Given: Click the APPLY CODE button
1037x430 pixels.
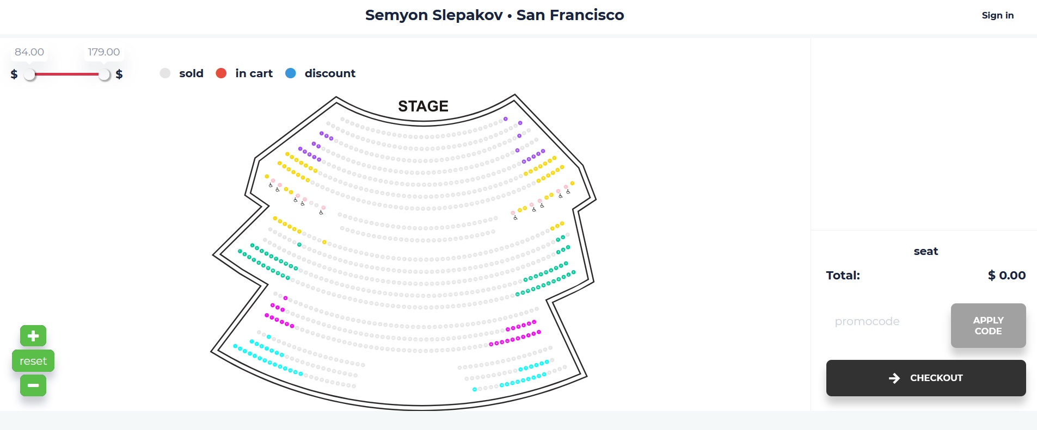Looking at the screenshot, I should coord(988,326).
